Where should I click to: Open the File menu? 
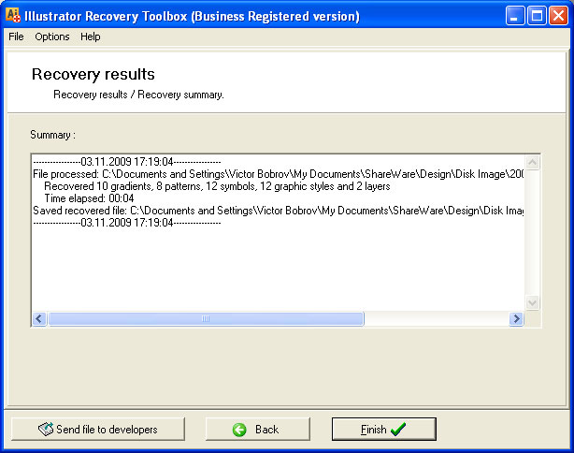(16, 37)
